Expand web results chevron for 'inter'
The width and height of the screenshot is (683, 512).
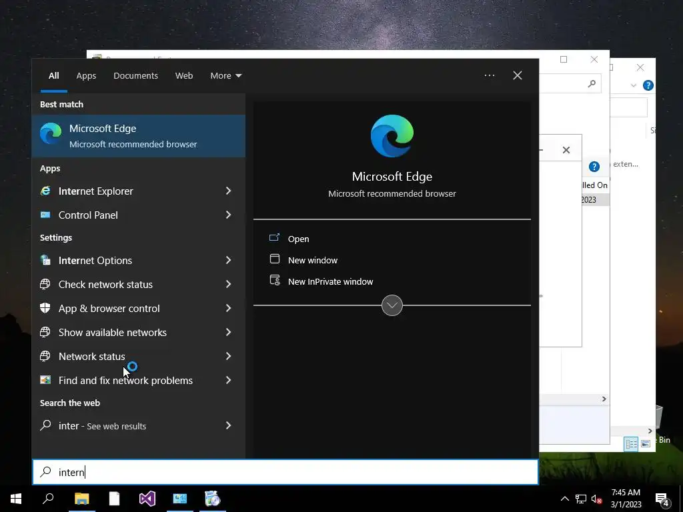pos(228,425)
